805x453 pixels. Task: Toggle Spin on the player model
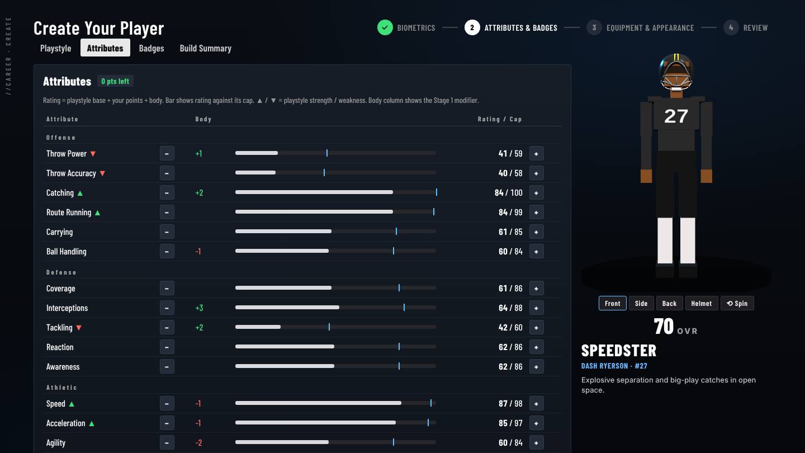(x=737, y=303)
